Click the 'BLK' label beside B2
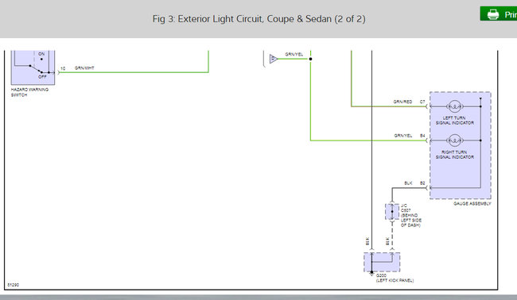 (x=408, y=183)
